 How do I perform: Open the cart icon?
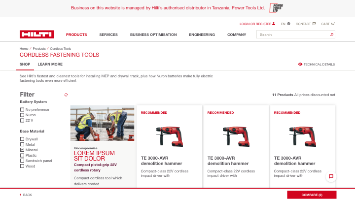click(x=333, y=24)
